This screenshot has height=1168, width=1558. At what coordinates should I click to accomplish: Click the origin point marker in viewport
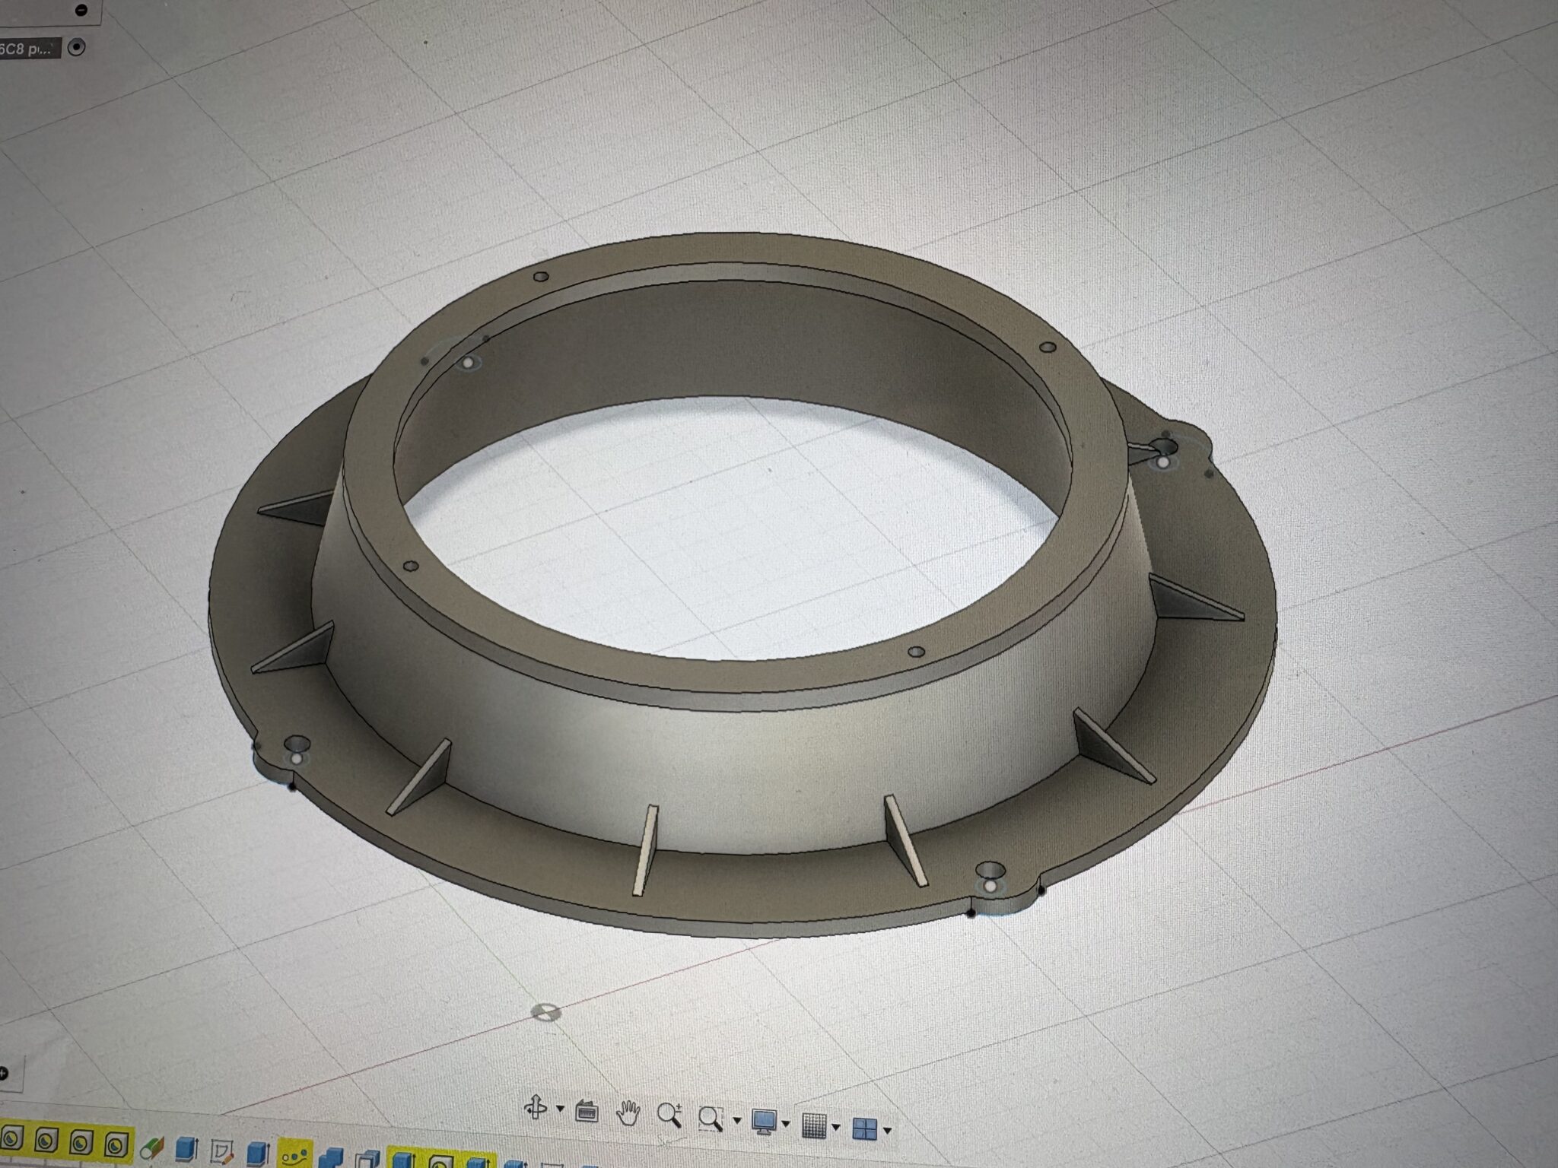(545, 1012)
